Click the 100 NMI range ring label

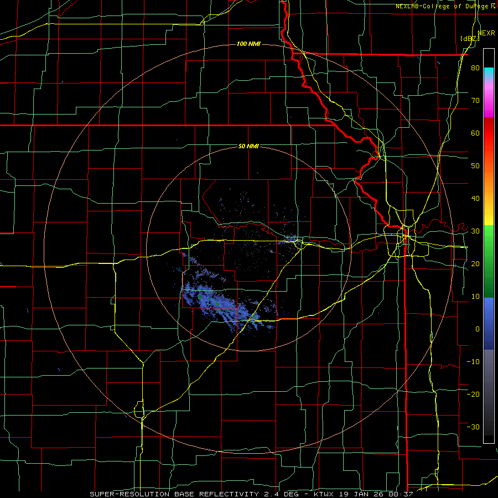[248, 44]
